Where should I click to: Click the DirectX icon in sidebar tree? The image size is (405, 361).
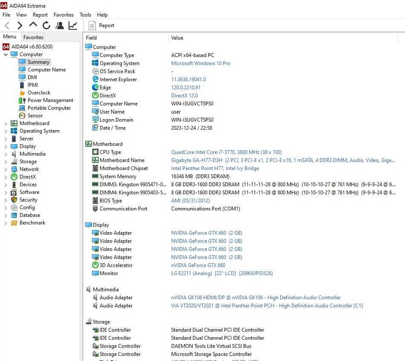pyautogui.click(x=14, y=177)
